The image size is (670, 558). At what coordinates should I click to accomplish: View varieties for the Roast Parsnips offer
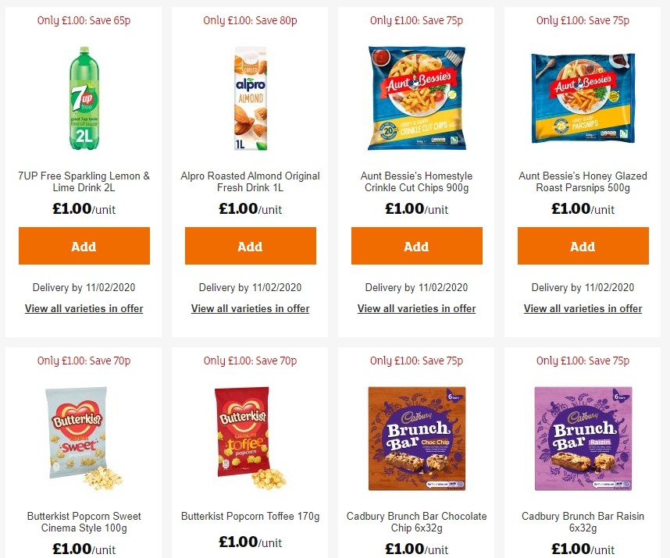point(583,308)
